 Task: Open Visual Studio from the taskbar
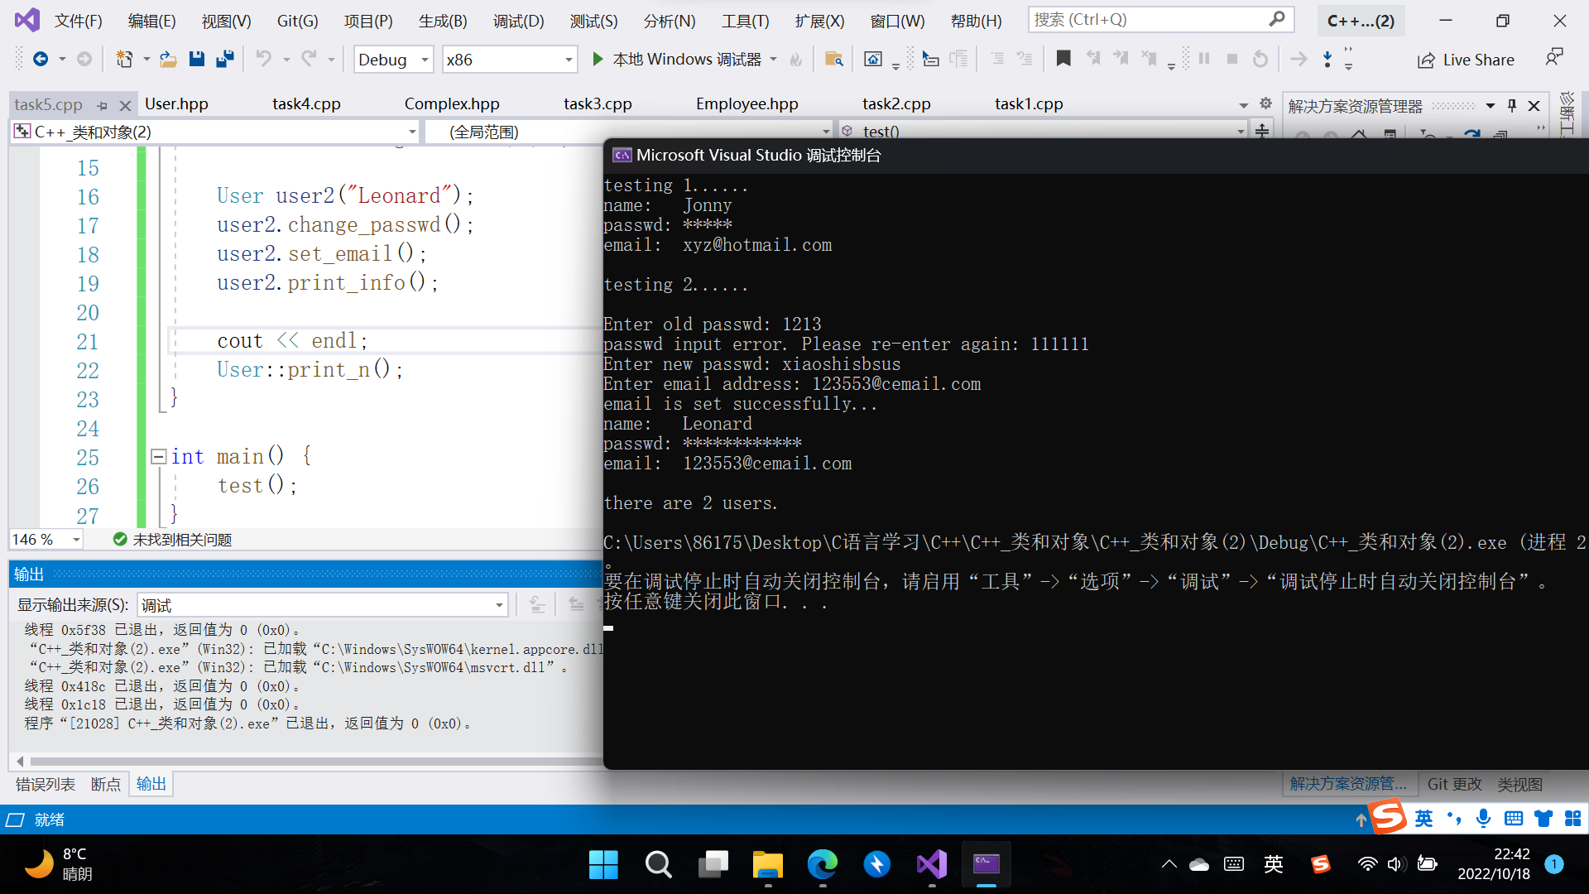pos(932,865)
